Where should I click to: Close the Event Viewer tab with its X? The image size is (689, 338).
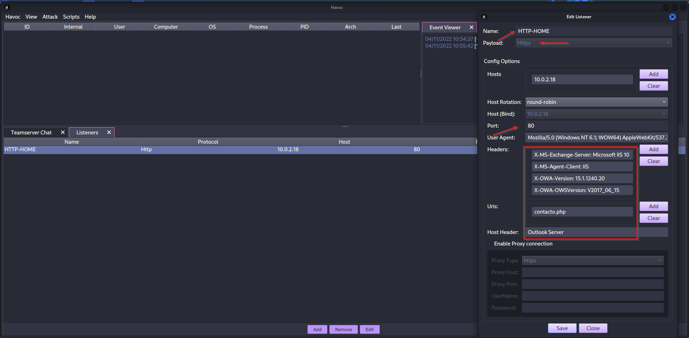[x=472, y=27]
